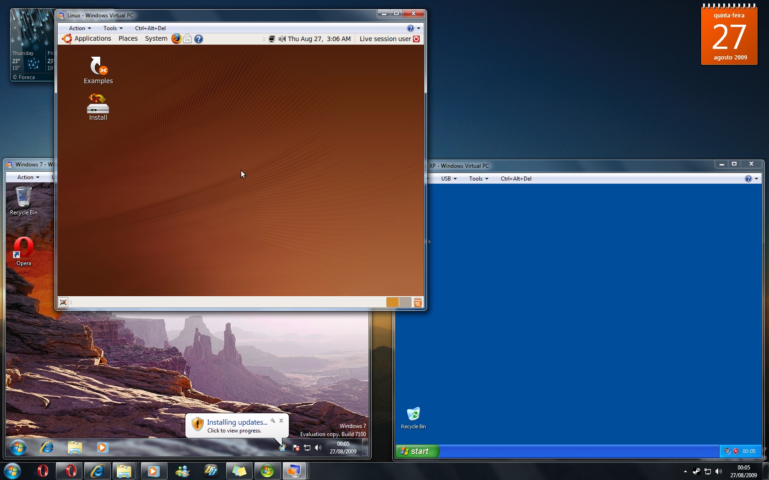
Task: Expand the Action menu in the Linux VM window
Action: [x=80, y=28]
